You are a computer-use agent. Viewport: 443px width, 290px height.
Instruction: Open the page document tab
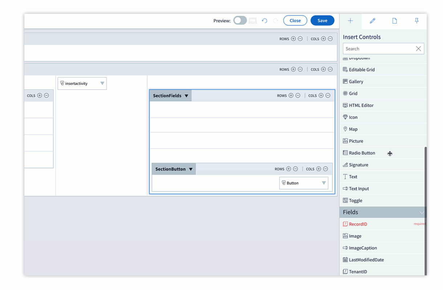click(x=395, y=21)
